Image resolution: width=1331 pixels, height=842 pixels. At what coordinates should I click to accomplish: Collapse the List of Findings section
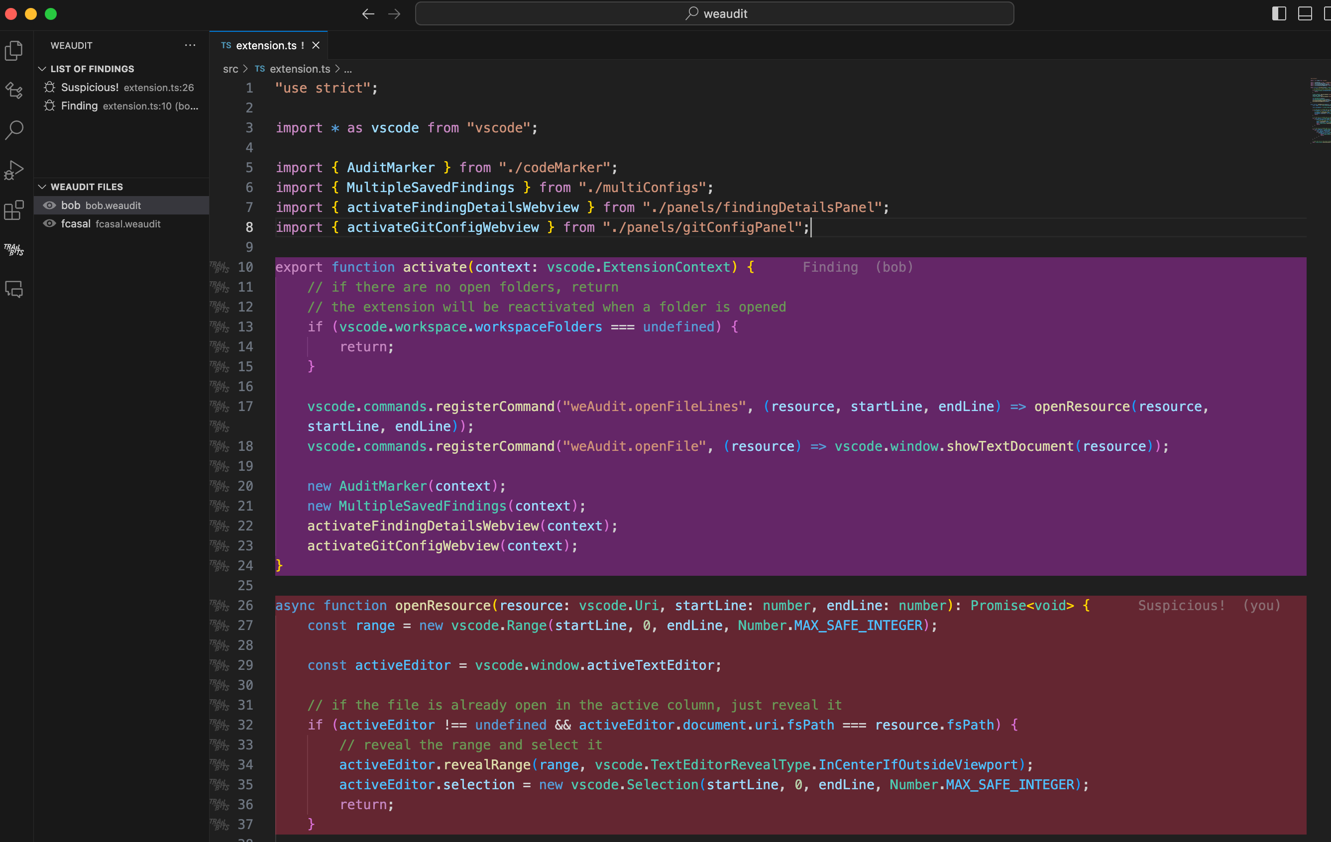[42, 69]
